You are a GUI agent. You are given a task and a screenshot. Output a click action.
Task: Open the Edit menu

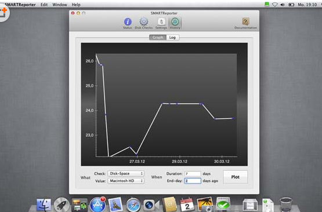(x=44, y=5)
